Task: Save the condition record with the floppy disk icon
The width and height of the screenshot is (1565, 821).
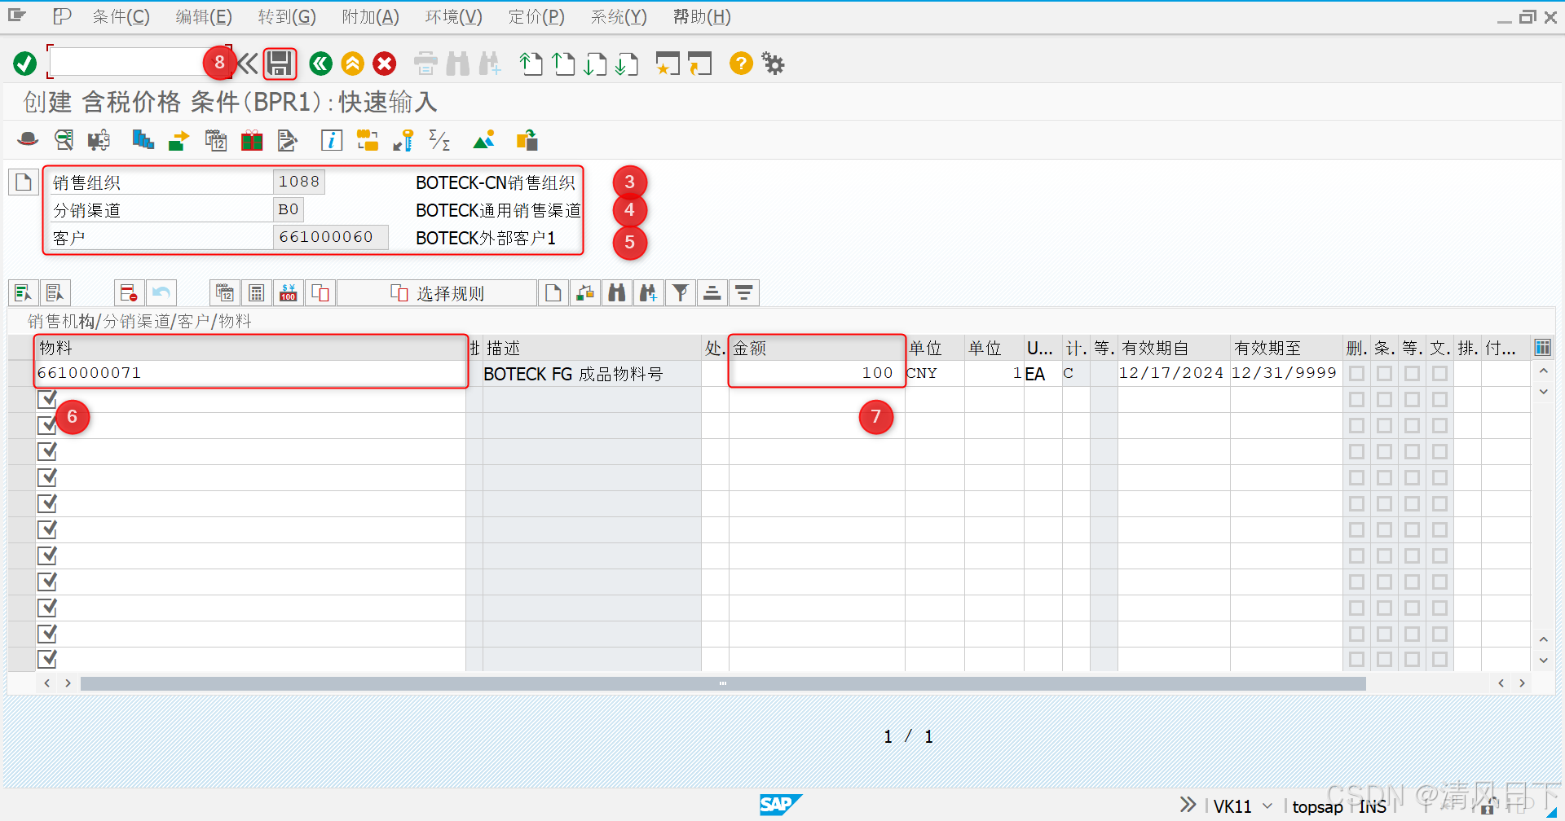Action: click(x=280, y=64)
